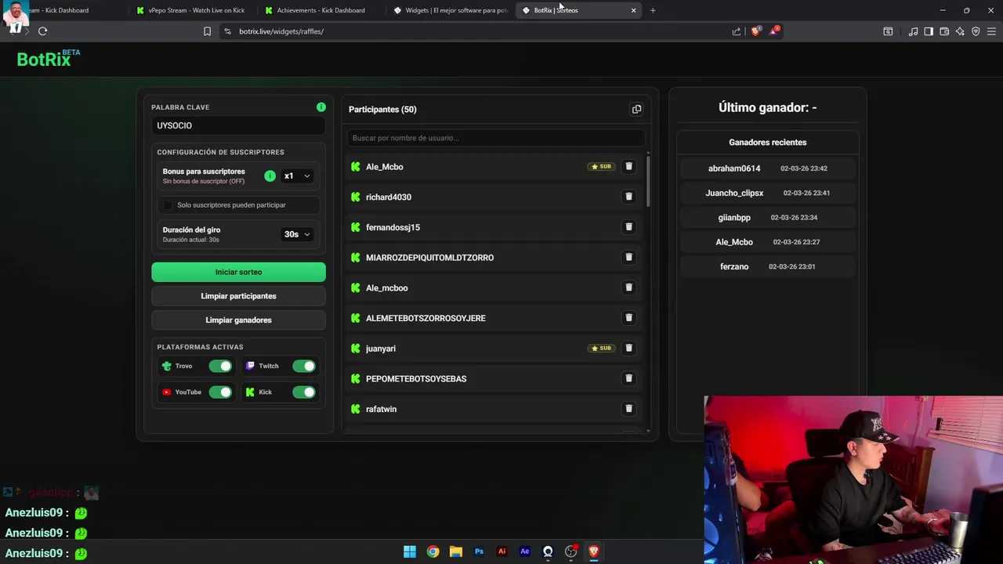Click the green info icon beside Palabra Clave

click(x=321, y=107)
